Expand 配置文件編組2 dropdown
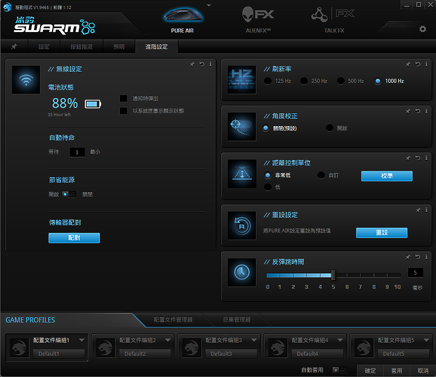This screenshot has width=436, height=377. tap(168, 340)
